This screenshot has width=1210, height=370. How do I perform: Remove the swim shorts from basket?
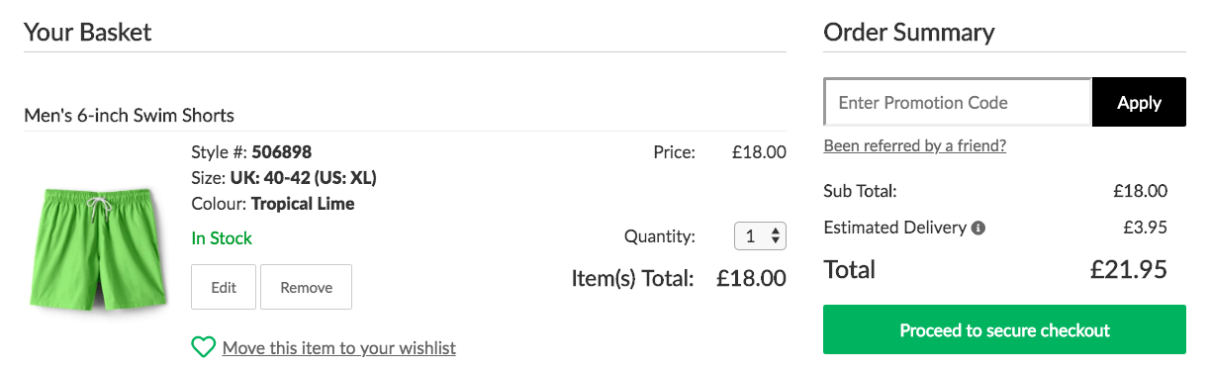tap(306, 287)
